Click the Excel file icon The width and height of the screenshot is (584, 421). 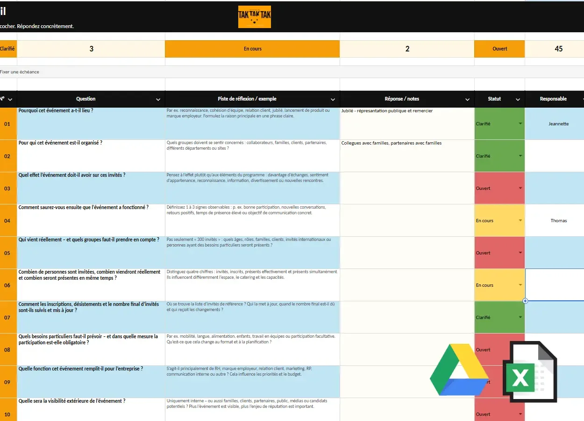coord(529,372)
